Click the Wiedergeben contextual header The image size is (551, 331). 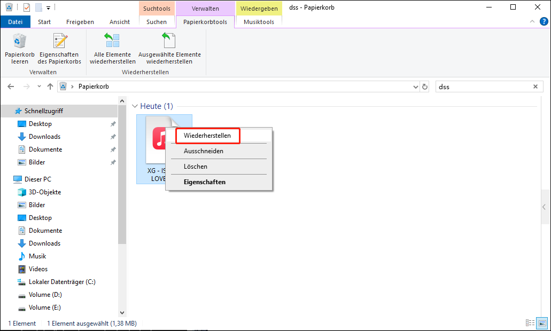[x=259, y=9]
